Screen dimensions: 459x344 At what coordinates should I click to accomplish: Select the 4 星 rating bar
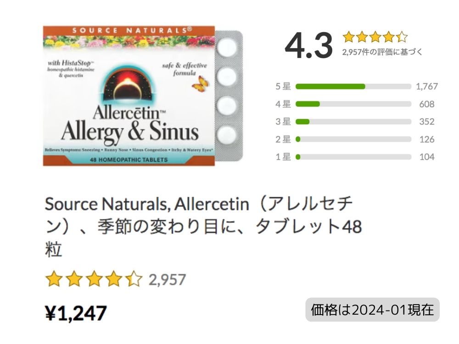pyautogui.click(x=353, y=104)
